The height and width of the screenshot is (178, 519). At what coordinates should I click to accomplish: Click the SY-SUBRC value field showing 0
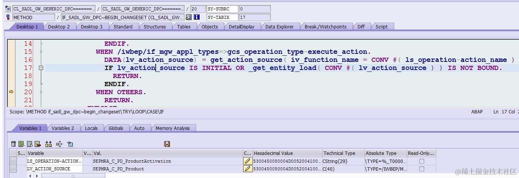[x=254, y=8]
